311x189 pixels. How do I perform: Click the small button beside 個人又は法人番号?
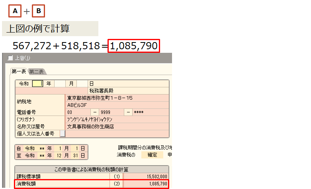[63, 134]
